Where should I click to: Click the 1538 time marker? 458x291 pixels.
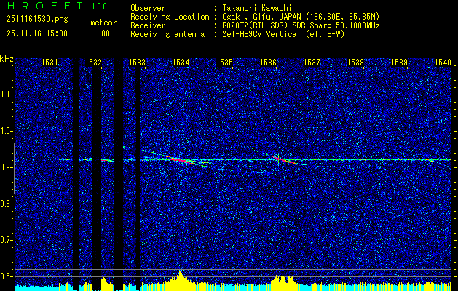point(356,62)
